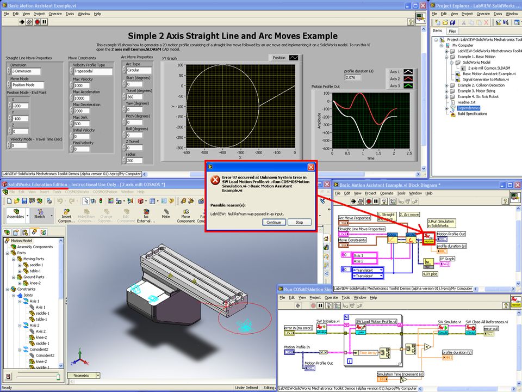The width and height of the screenshot is (522, 392).
Task: Click the New document icon in SolidWorks toolbar
Action: tap(9, 201)
